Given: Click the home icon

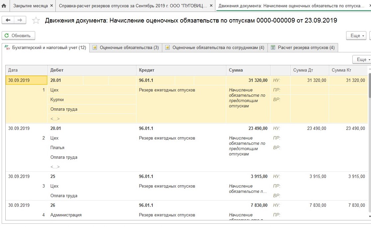Looking at the screenshot, I should pyautogui.click(x=4, y=6).
